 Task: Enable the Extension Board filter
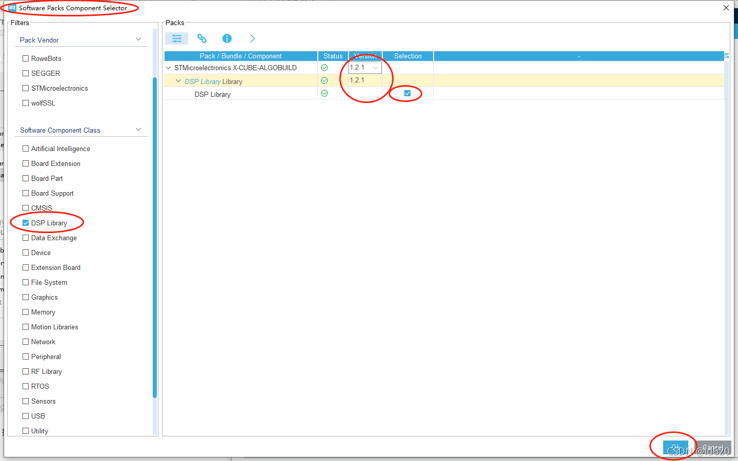pos(26,267)
